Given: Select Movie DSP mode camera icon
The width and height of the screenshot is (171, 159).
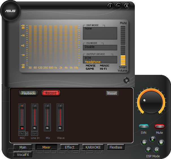Looking at the screenshot, I should 161,142.
